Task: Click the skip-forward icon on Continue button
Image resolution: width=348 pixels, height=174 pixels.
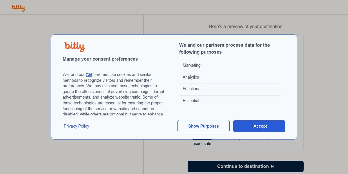Action: pyautogui.click(x=273, y=166)
